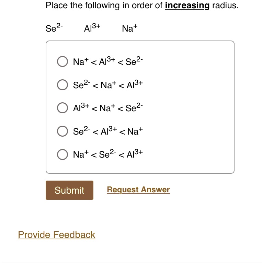Select radio button for Na⁺ < Al³⁺ < Se²⁻
The width and height of the screenshot is (262, 263).
(x=62, y=61)
